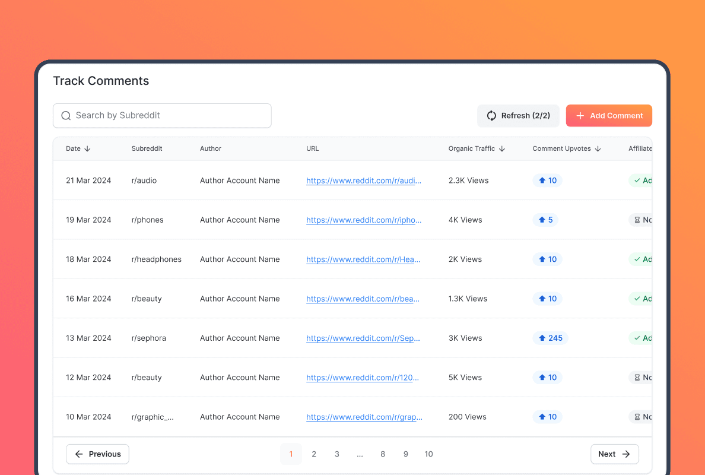Image resolution: width=705 pixels, height=475 pixels.
Task: Click upvote badge in 16 Mar 2024 row
Action: 547,299
